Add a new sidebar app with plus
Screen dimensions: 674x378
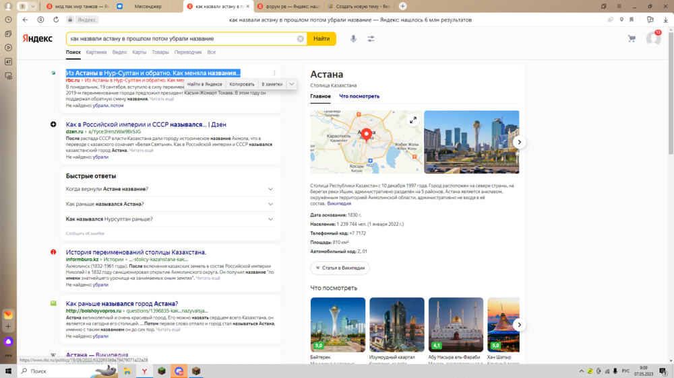point(8,326)
